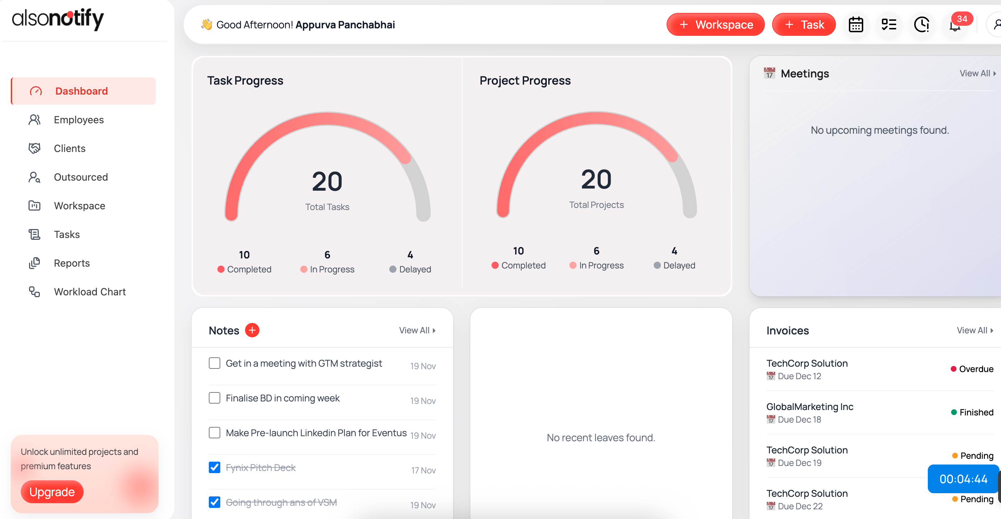Open notifications bell with 34 badge
1001x519 pixels.
coord(955,25)
